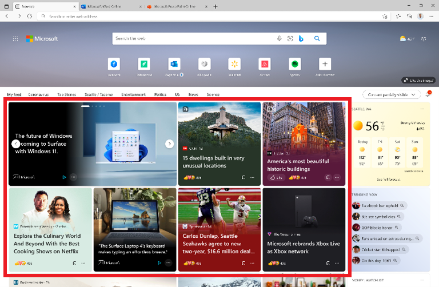
Task: Open more options on historic buildings card
Action: pyautogui.click(x=337, y=177)
